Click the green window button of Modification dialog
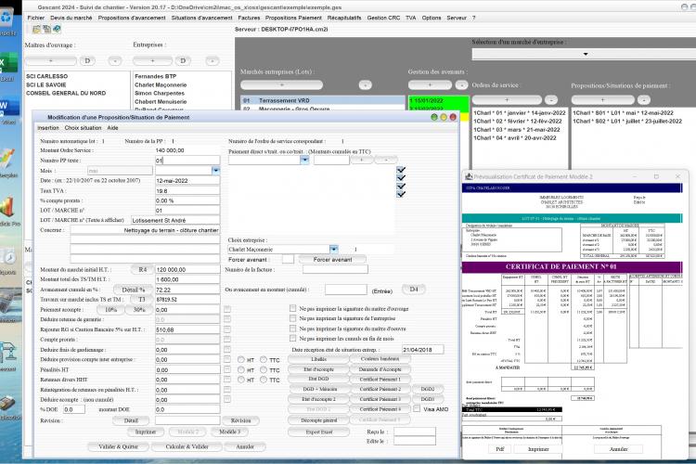Image resolution: width=696 pixels, height=464 pixels. tap(434, 117)
